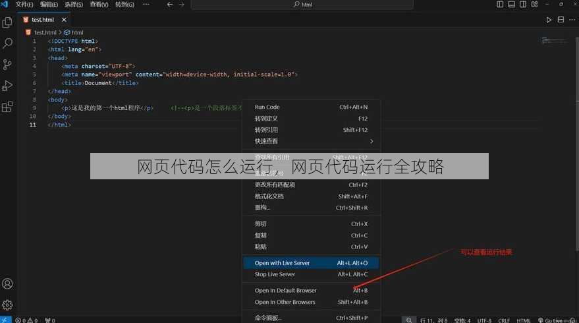Open the 查看(V) menu

(x=99, y=5)
